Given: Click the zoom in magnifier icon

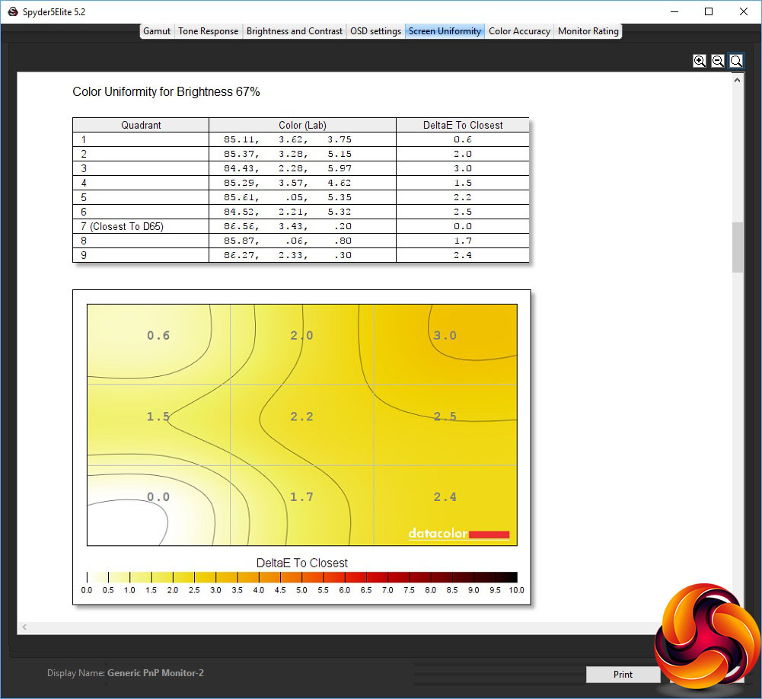Looking at the screenshot, I should pos(700,61).
